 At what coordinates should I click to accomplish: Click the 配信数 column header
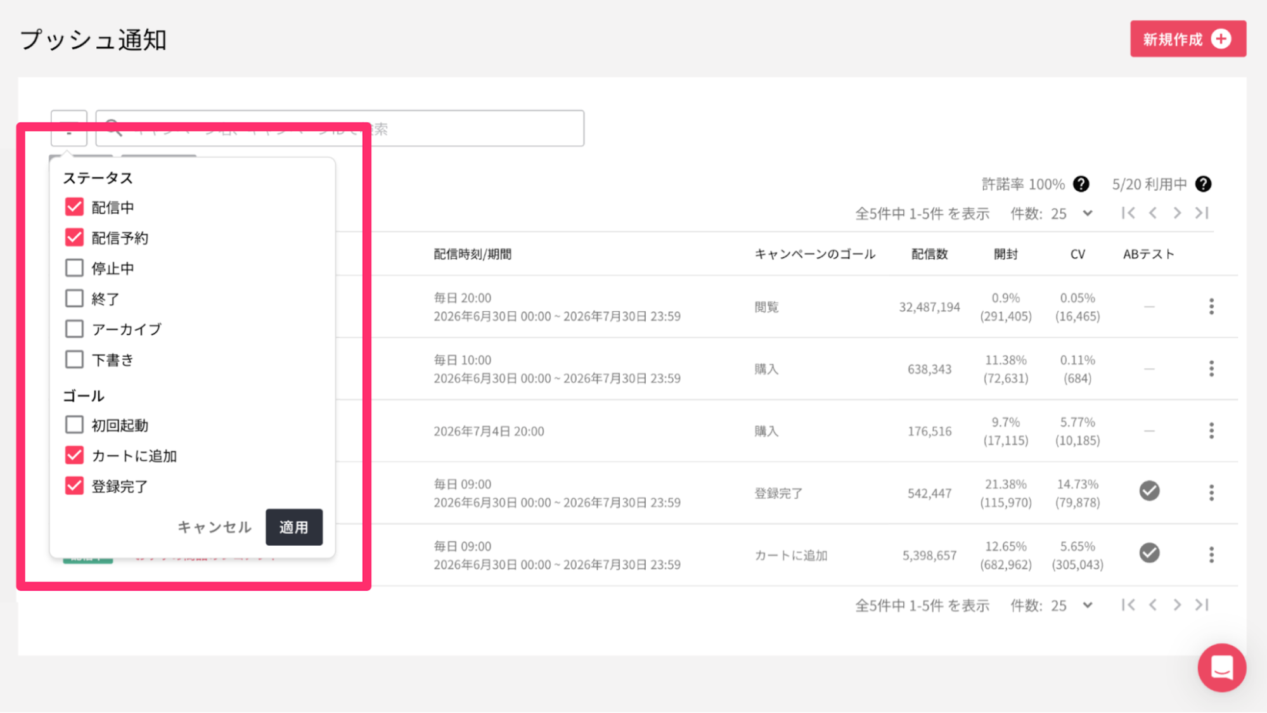929,254
